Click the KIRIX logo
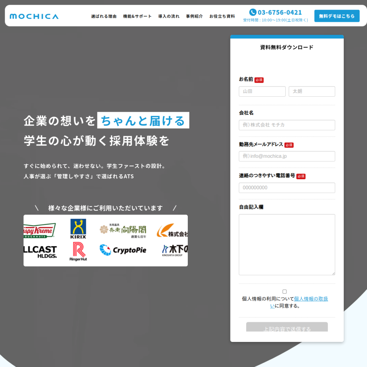367x367 pixels. point(78,229)
